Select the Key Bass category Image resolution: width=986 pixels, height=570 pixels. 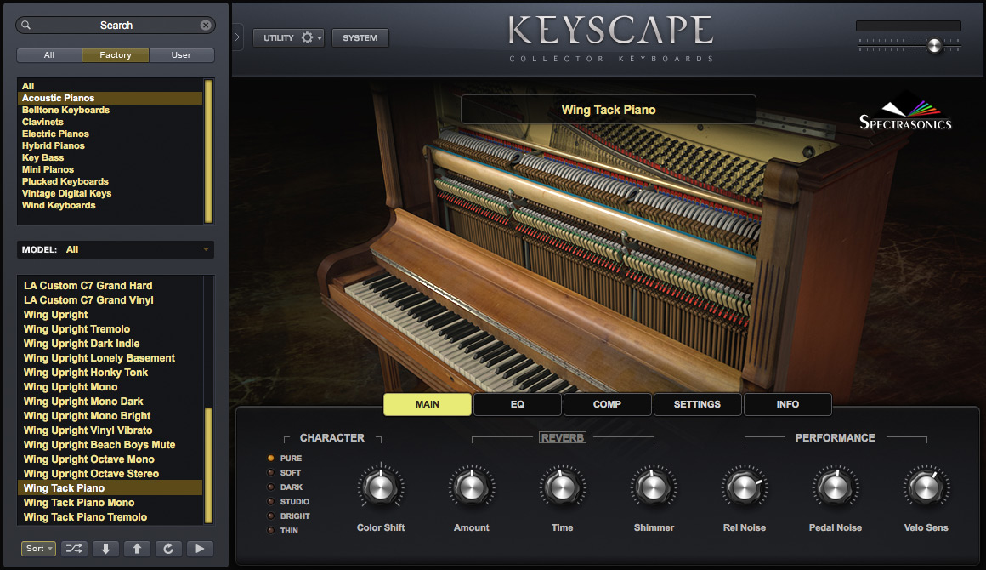click(x=110, y=157)
